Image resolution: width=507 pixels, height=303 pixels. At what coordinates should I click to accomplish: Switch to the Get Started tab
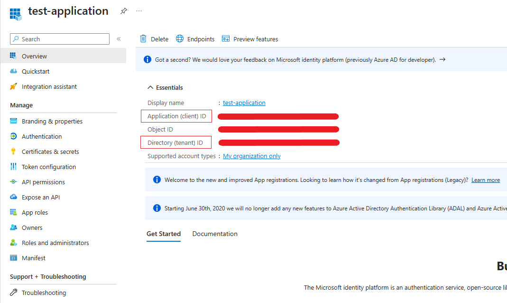(x=164, y=234)
